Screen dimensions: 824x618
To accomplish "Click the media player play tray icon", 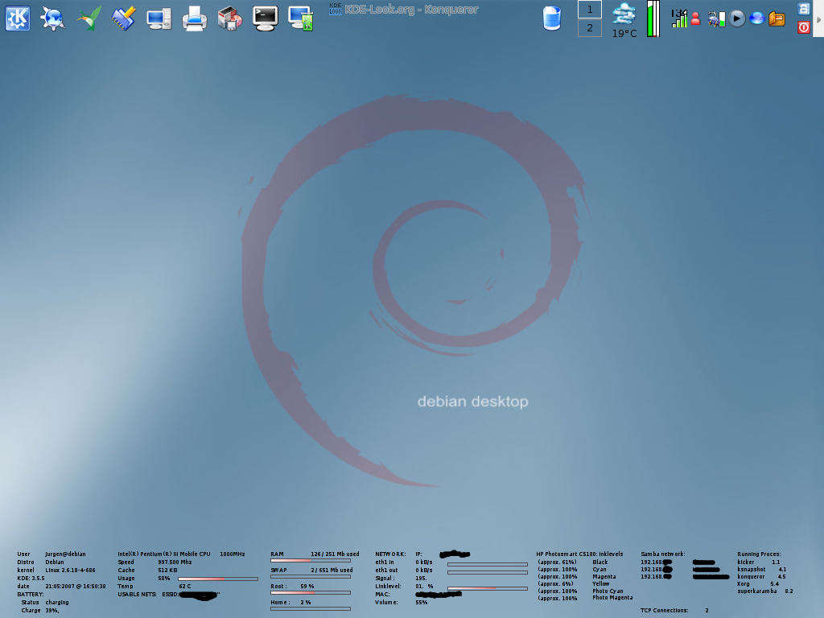I will point(737,19).
